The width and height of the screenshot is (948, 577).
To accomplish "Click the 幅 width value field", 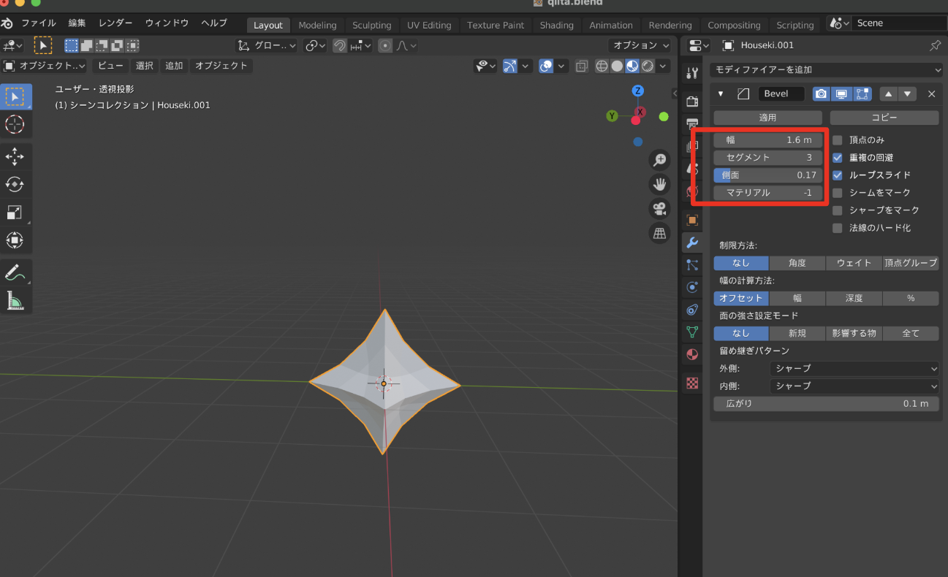I will [x=767, y=140].
